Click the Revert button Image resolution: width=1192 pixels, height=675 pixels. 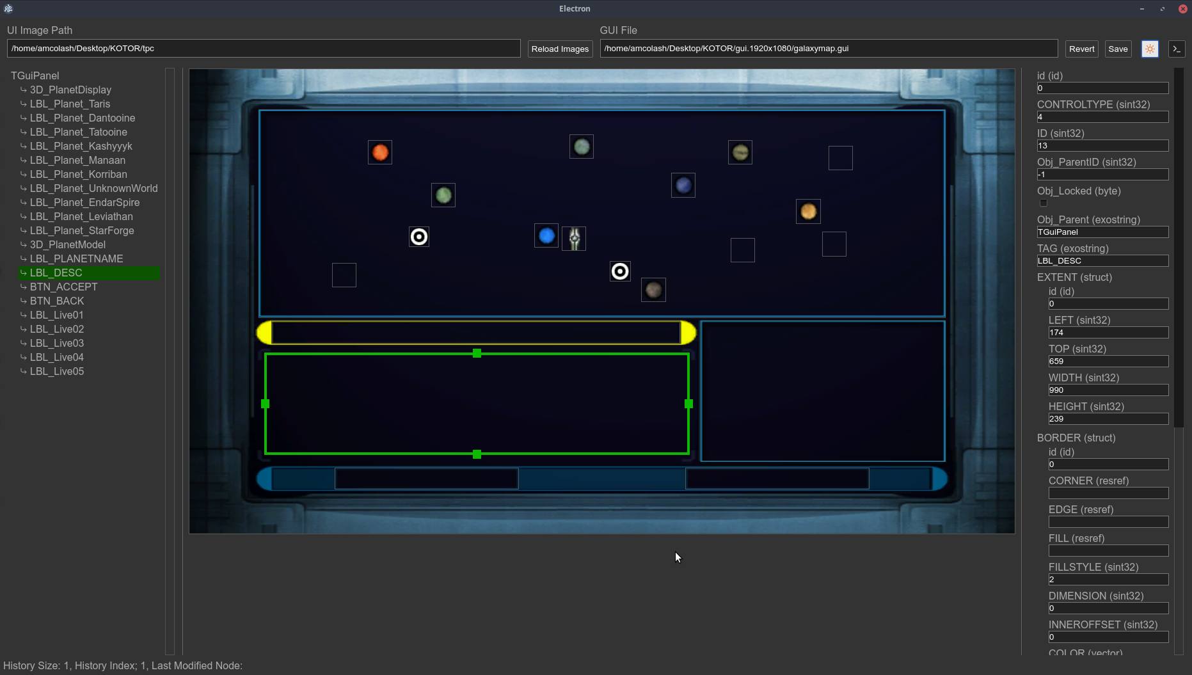(x=1082, y=49)
